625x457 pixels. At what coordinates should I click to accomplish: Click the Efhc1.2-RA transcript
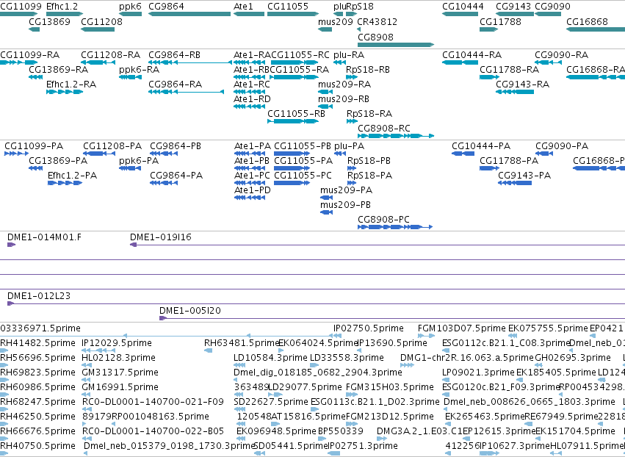[65, 92]
